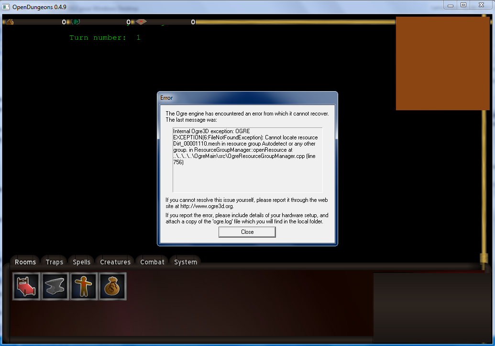This screenshot has width=495, height=346.
Task: Click the red gem counter icon
Action: [141, 22]
